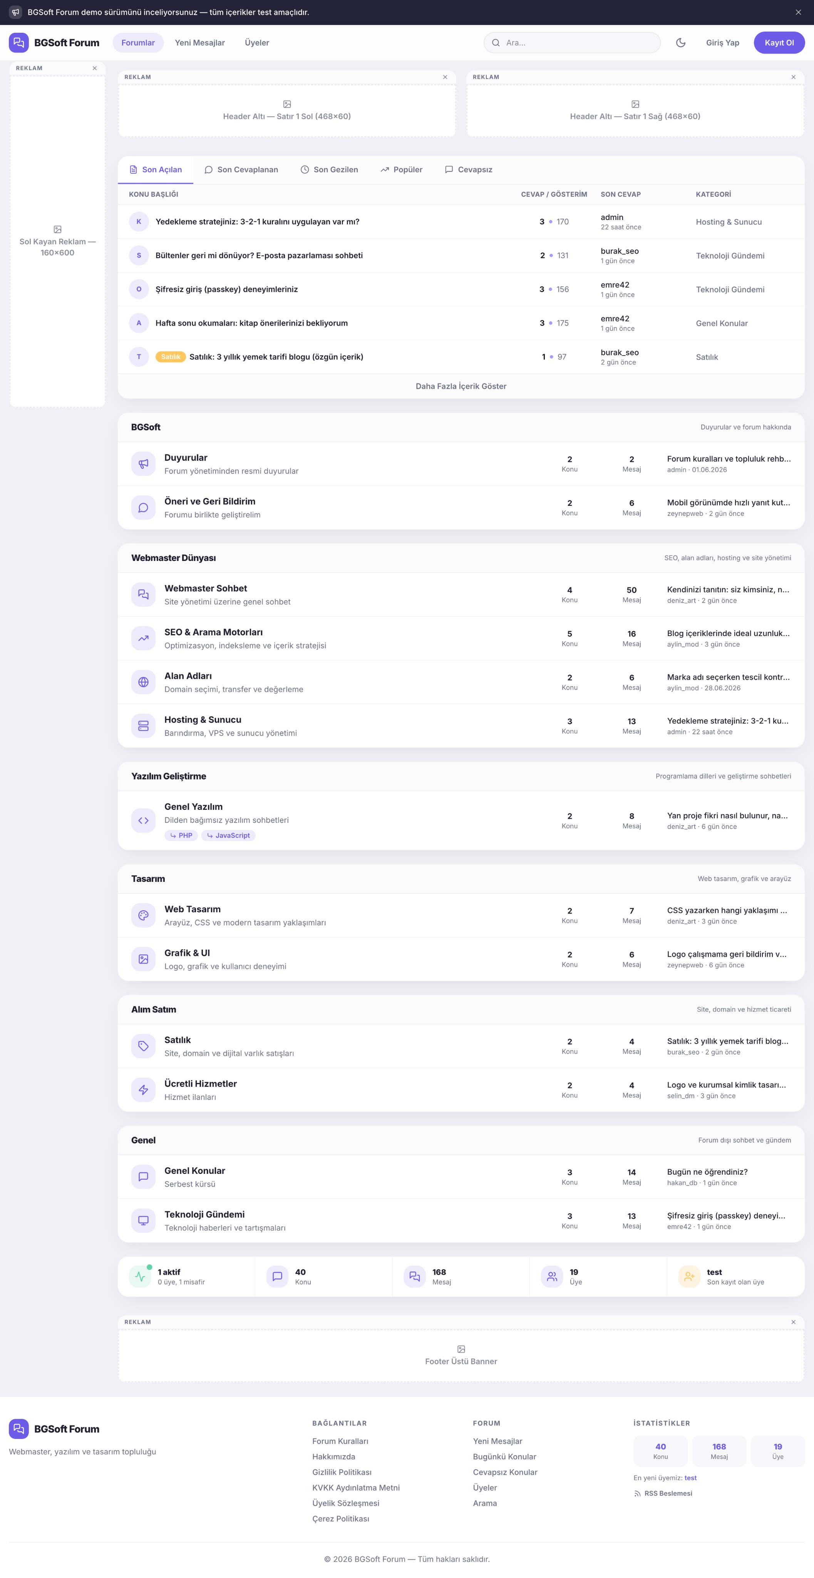Click the Alan Adları globe icon

(x=143, y=682)
